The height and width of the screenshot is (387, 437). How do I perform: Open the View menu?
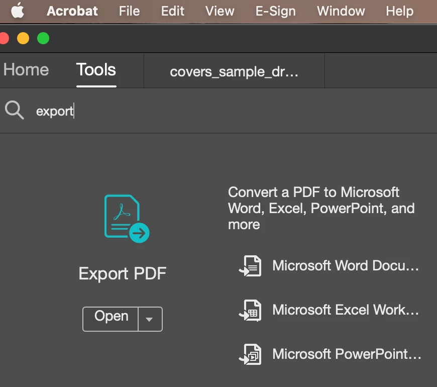(x=220, y=11)
